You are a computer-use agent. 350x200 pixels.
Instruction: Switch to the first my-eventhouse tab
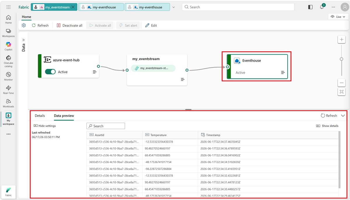point(101,7)
